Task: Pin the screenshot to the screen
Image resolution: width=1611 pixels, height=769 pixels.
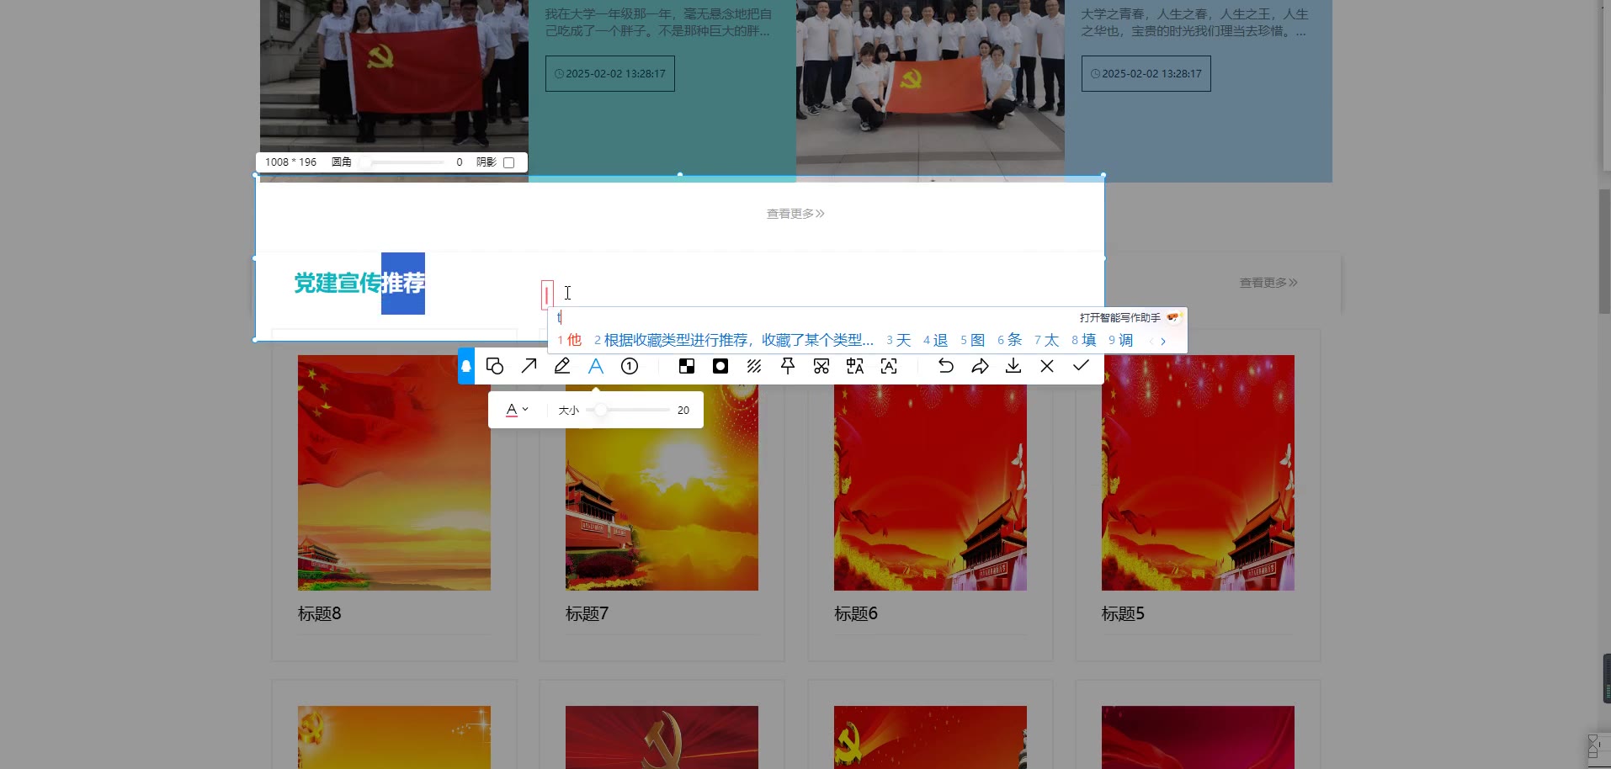Action: click(788, 366)
